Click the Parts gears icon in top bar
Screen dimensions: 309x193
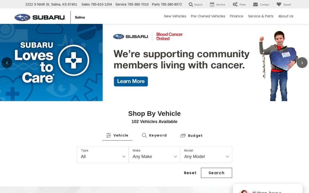[235, 4]
